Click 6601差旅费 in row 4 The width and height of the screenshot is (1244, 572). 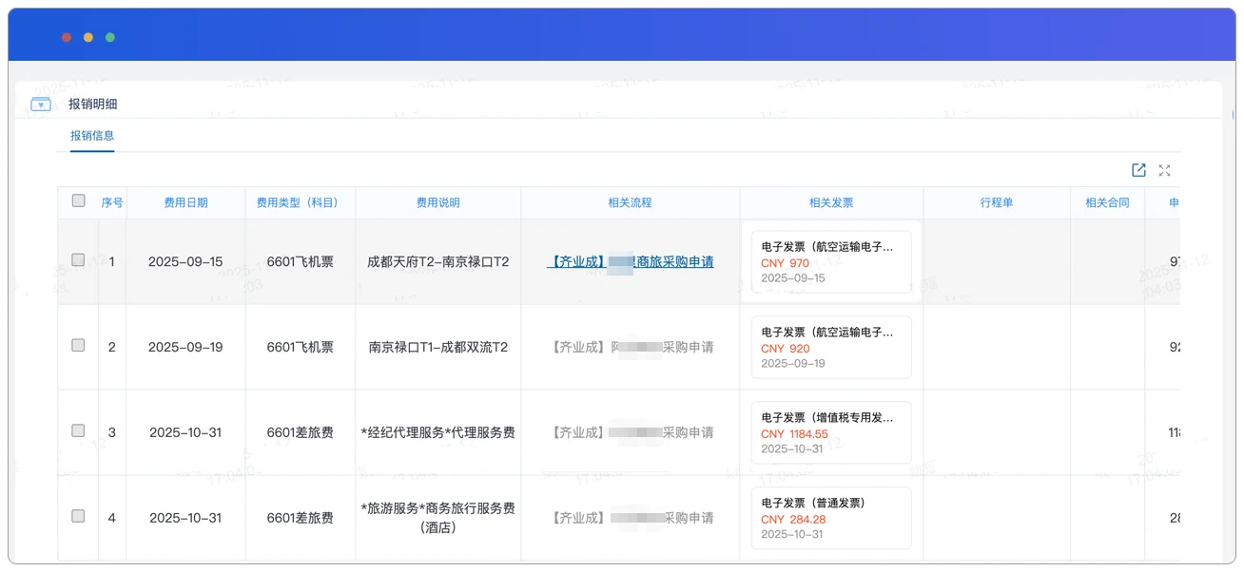click(301, 518)
